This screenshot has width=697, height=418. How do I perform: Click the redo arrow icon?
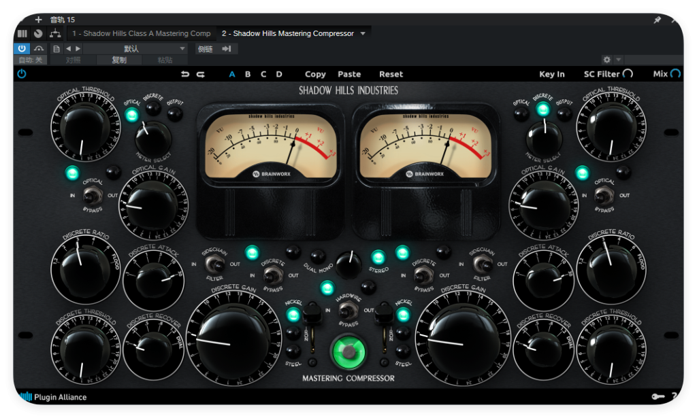tap(201, 74)
